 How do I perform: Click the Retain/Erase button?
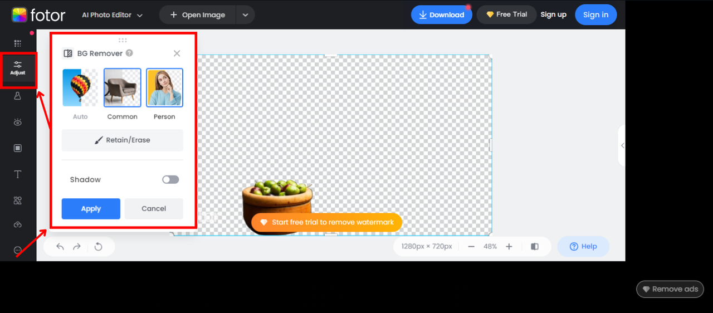[123, 140]
